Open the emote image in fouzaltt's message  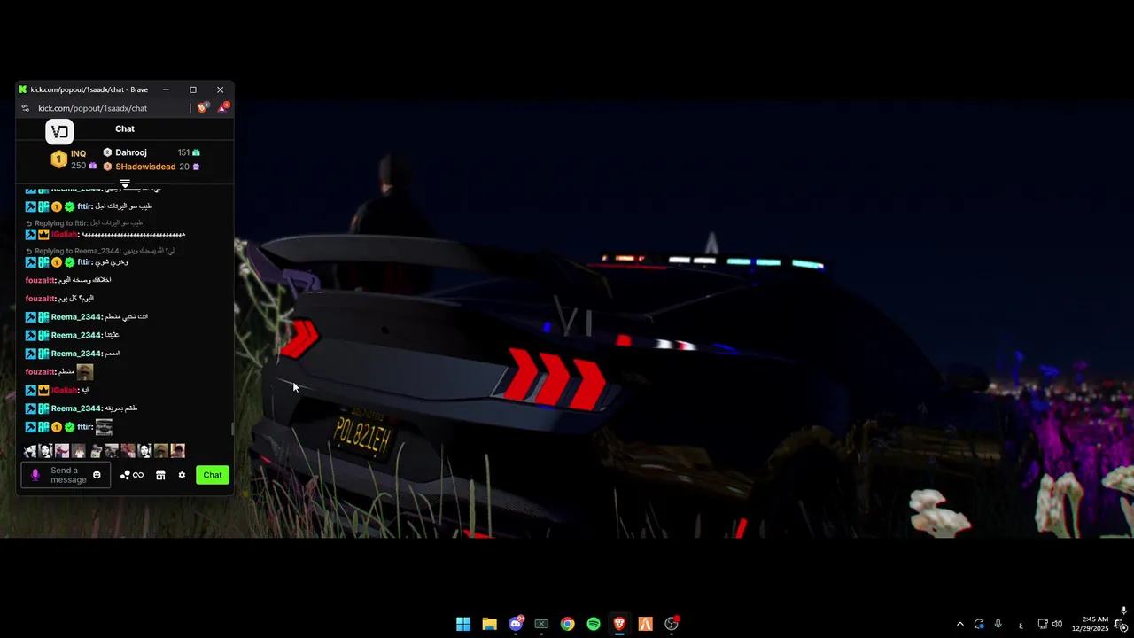pos(85,372)
